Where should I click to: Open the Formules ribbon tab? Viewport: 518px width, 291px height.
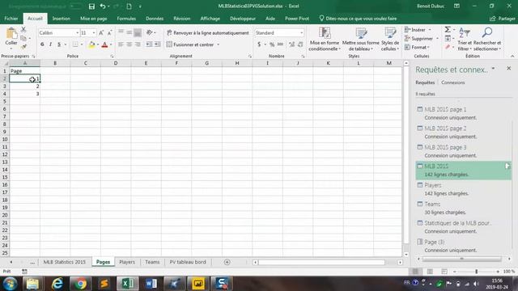pyautogui.click(x=126, y=19)
